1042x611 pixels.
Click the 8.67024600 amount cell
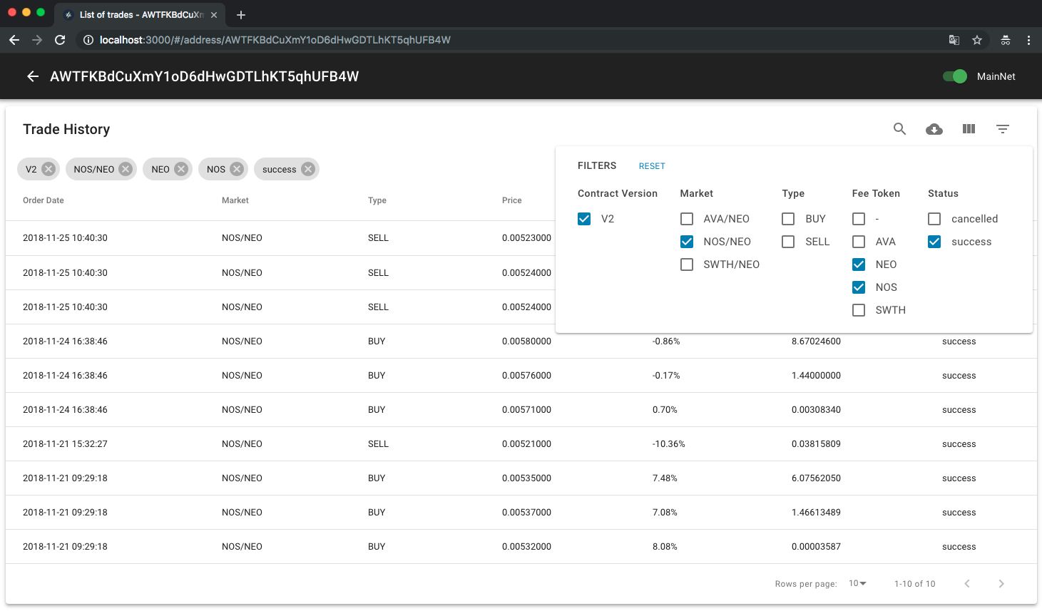point(816,342)
